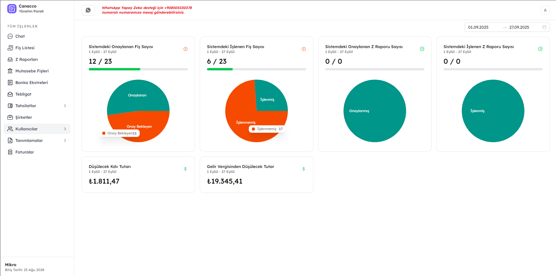Click the dollar icon on Düşülecek Kdv Tutarı card
The image size is (556, 276).
(x=186, y=169)
